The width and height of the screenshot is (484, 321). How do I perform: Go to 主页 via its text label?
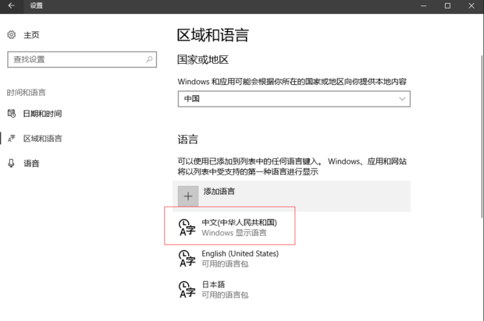31,35
